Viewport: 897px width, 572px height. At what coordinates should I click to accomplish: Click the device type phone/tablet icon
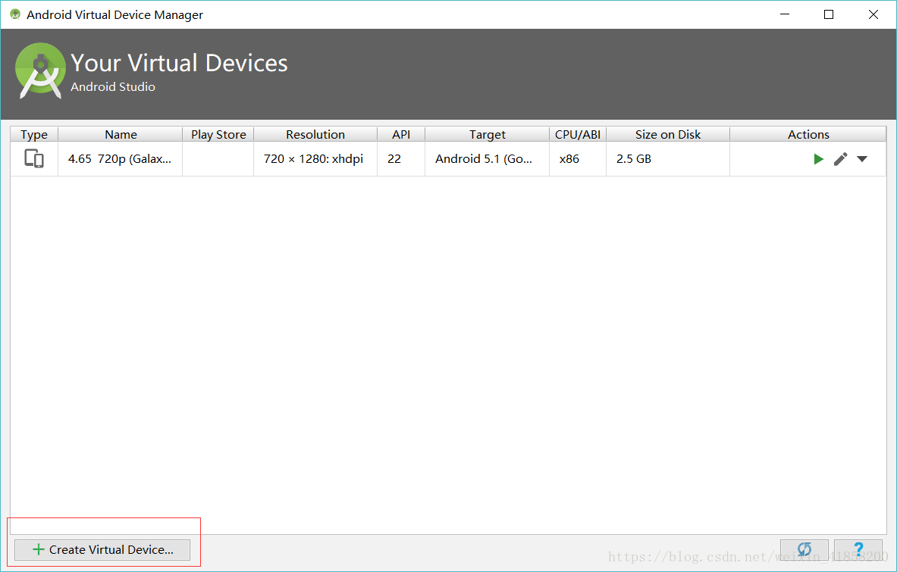pos(34,158)
